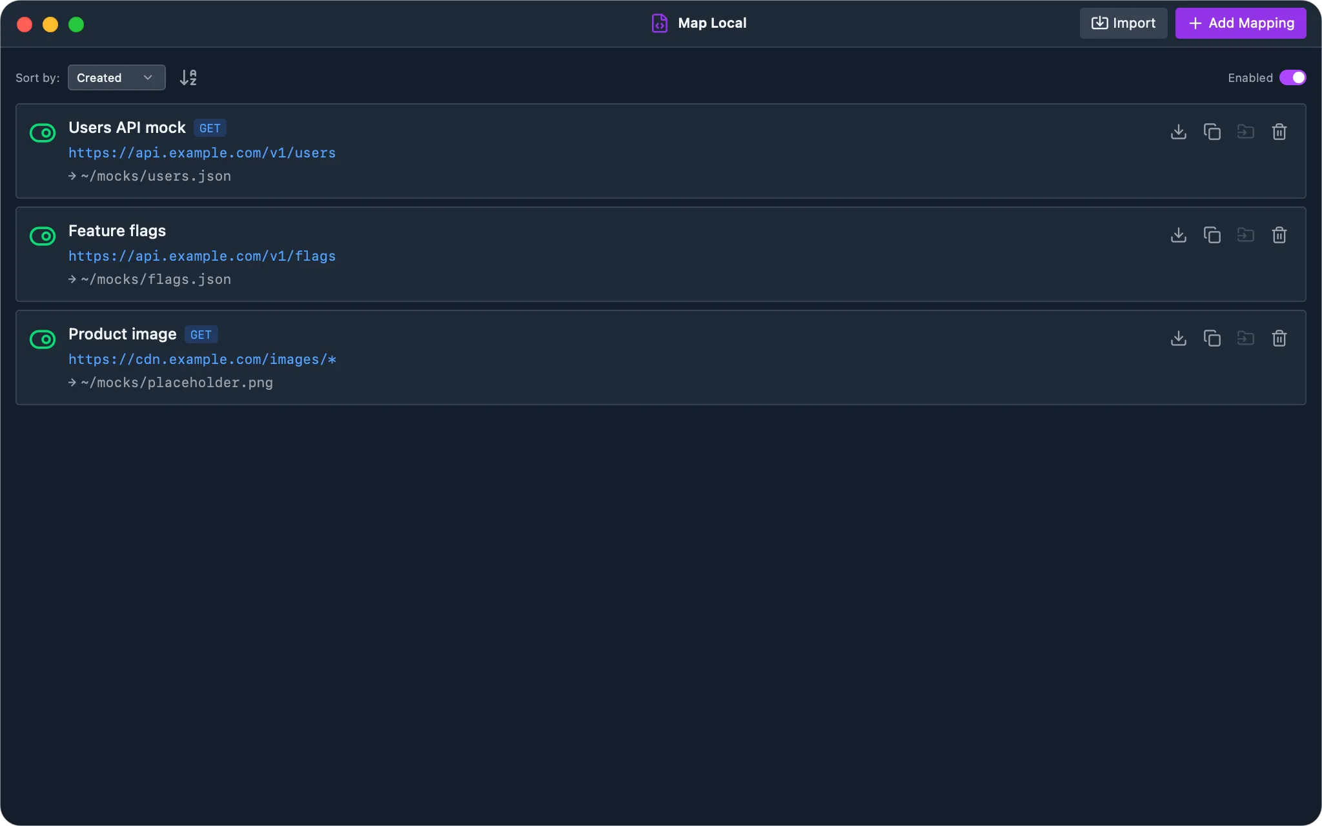Open the api.example.com/v1/users URL link
Screen dimensions: 1322x826
coord(202,153)
